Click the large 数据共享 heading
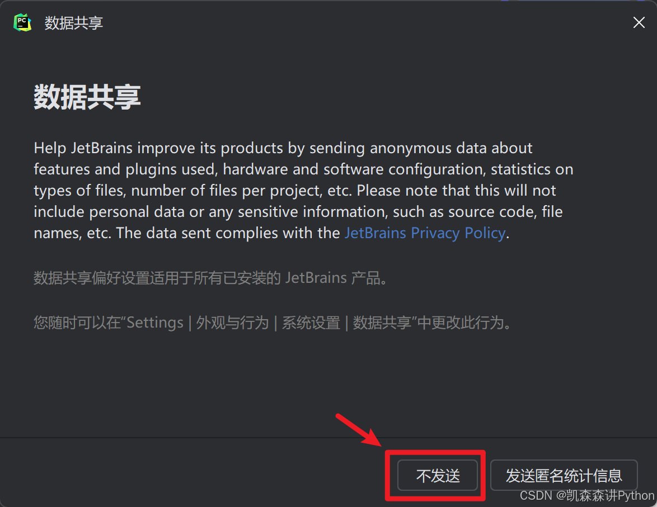This screenshot has width=657, height=507. [x=87, y=97]
